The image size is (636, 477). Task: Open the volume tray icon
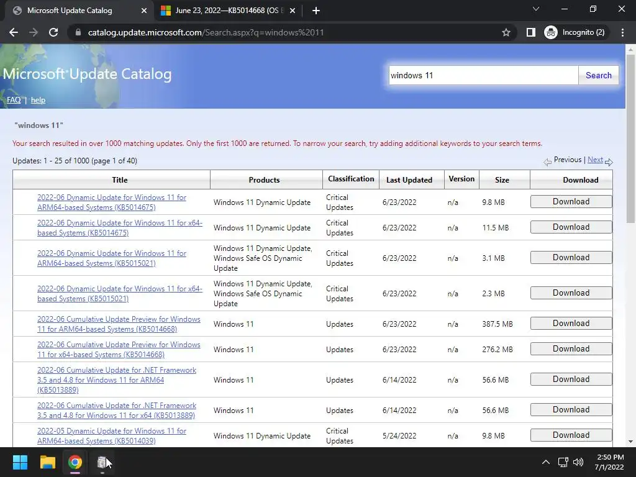tap(578, 462)
